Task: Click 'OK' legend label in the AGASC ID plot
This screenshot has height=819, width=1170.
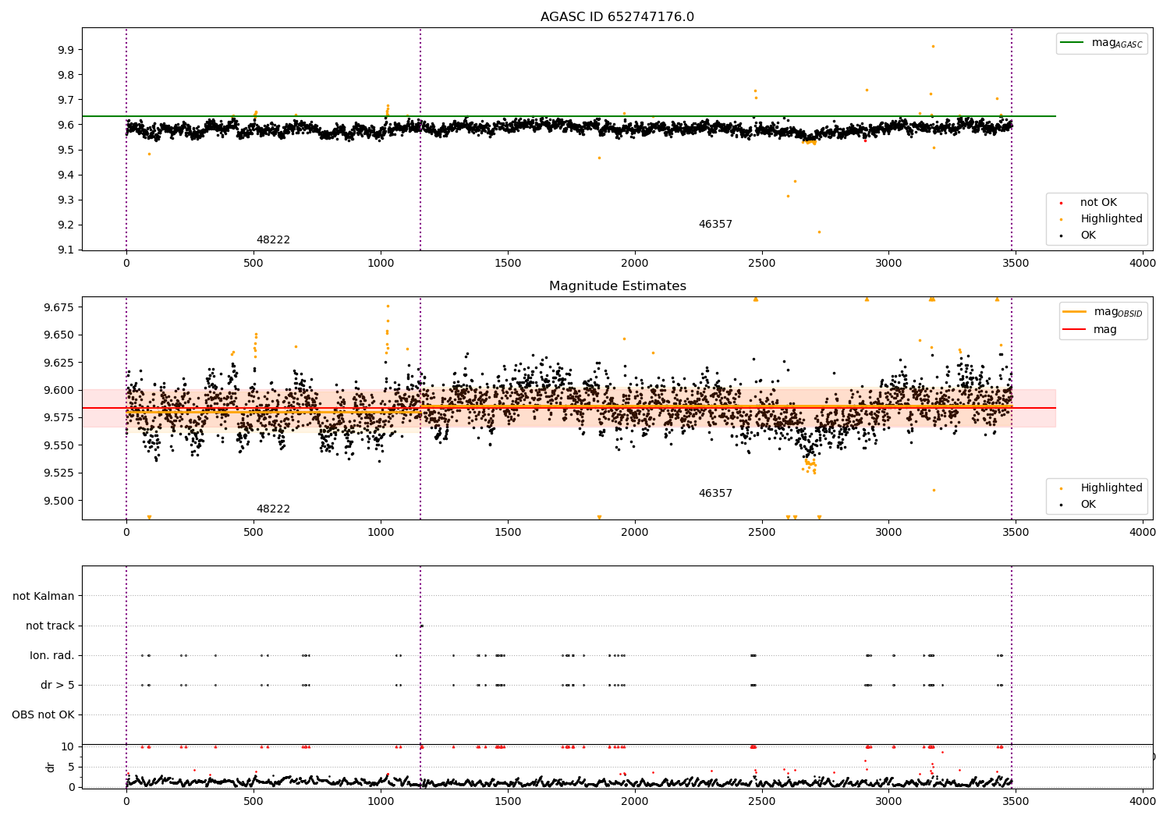Action: tap(1087, 236)
